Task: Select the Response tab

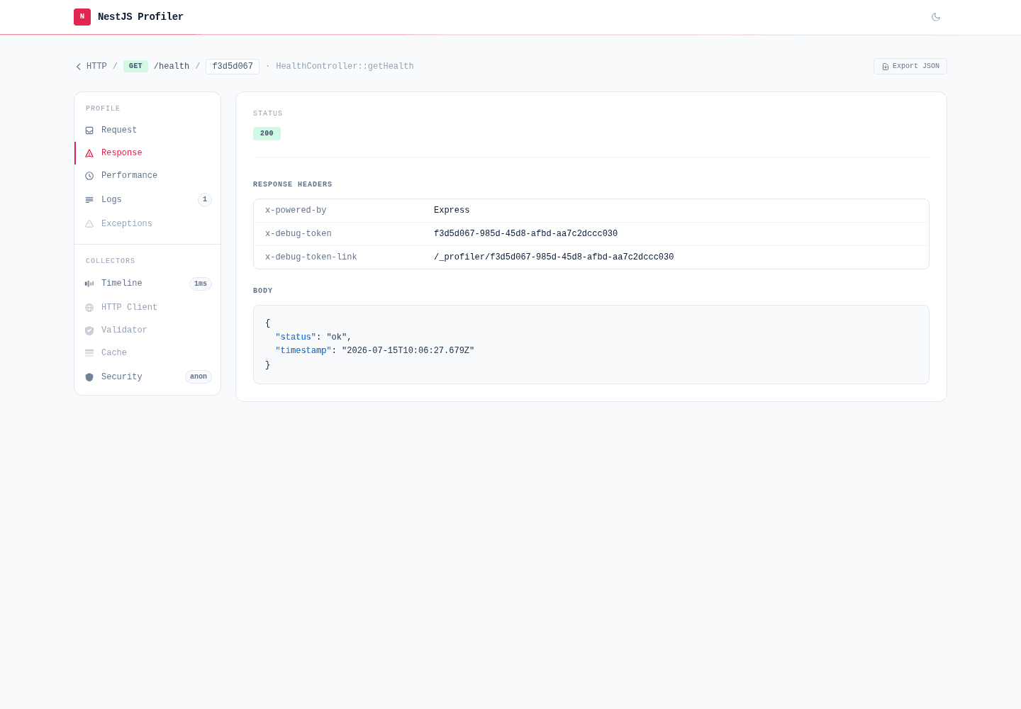Action: pos(147,153)
